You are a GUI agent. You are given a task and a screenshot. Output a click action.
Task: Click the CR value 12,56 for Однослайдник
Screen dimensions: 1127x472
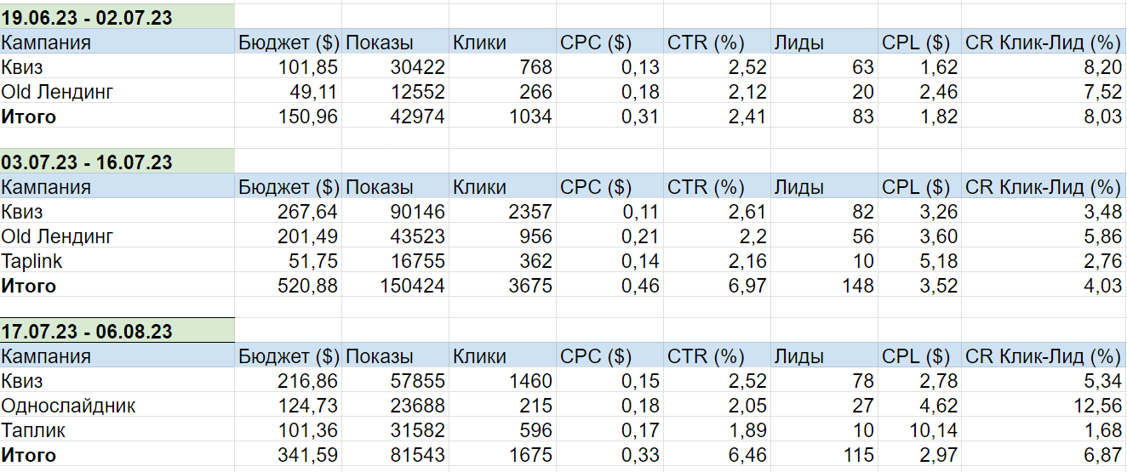point(1044,405)
